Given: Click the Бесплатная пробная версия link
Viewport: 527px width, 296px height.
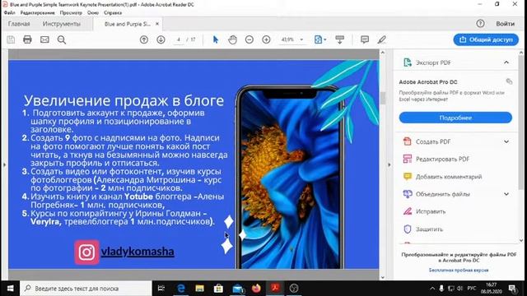Looking at the screenshot, I should pyautogui.click(x=459, y=271).
